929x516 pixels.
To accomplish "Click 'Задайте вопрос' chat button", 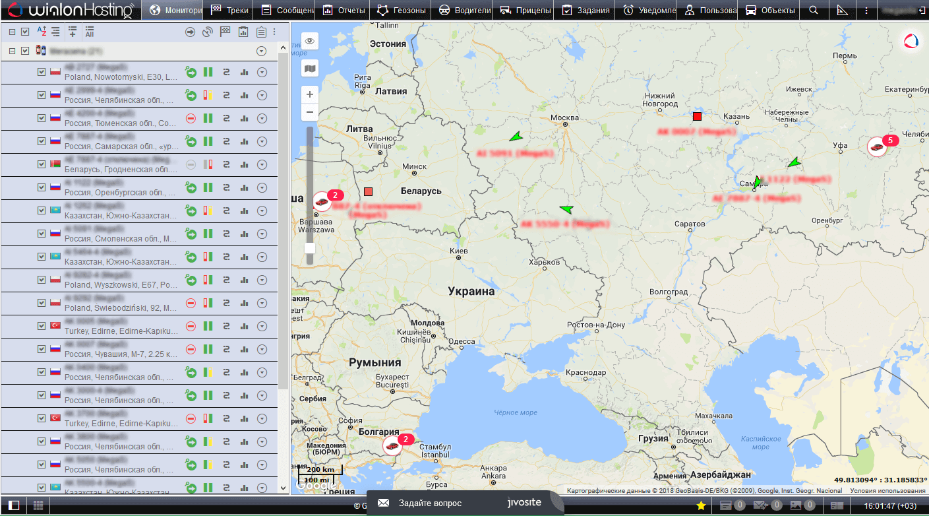I will (x=430, y=503).
